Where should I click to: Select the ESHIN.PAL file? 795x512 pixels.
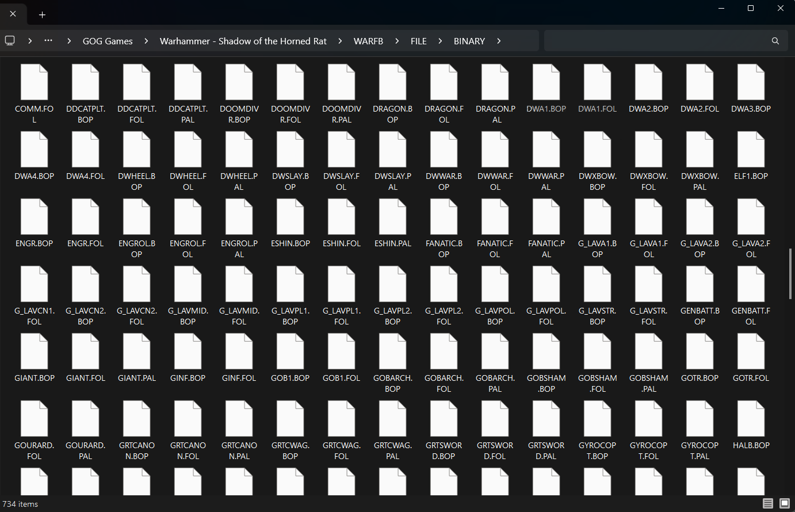coord(393,223)
